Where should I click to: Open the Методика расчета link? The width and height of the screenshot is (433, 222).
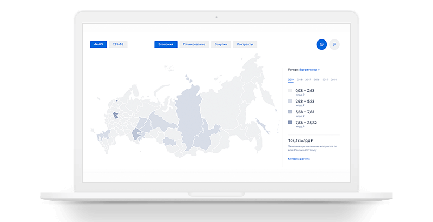pos(299,159)
